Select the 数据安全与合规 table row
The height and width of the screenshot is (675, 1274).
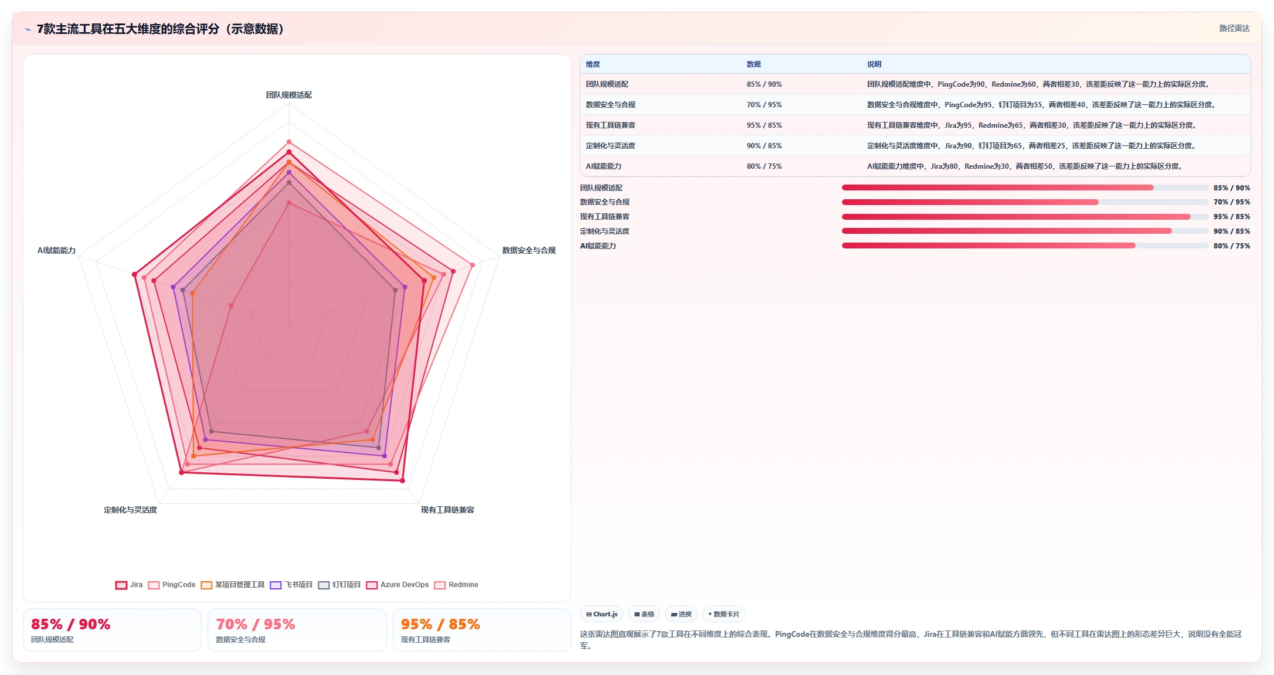[x=915, y=105]
